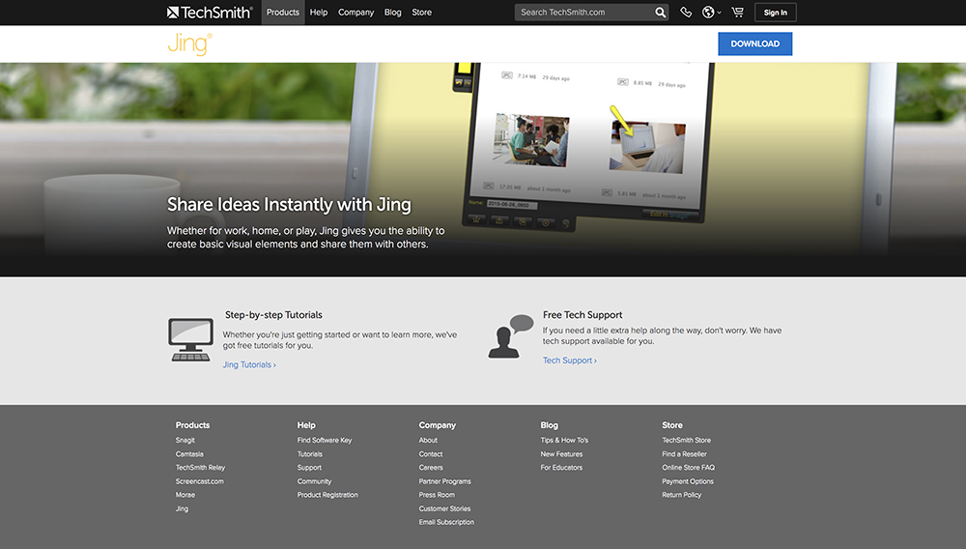Open the Jing Tutorials link
Image resolution: width=966 pixels, height=549 pixels.
pyautogui.click(x=249, y=364)
